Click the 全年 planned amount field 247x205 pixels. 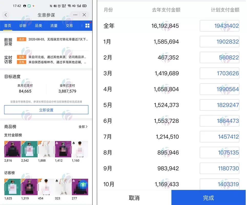tap(220, 26)
